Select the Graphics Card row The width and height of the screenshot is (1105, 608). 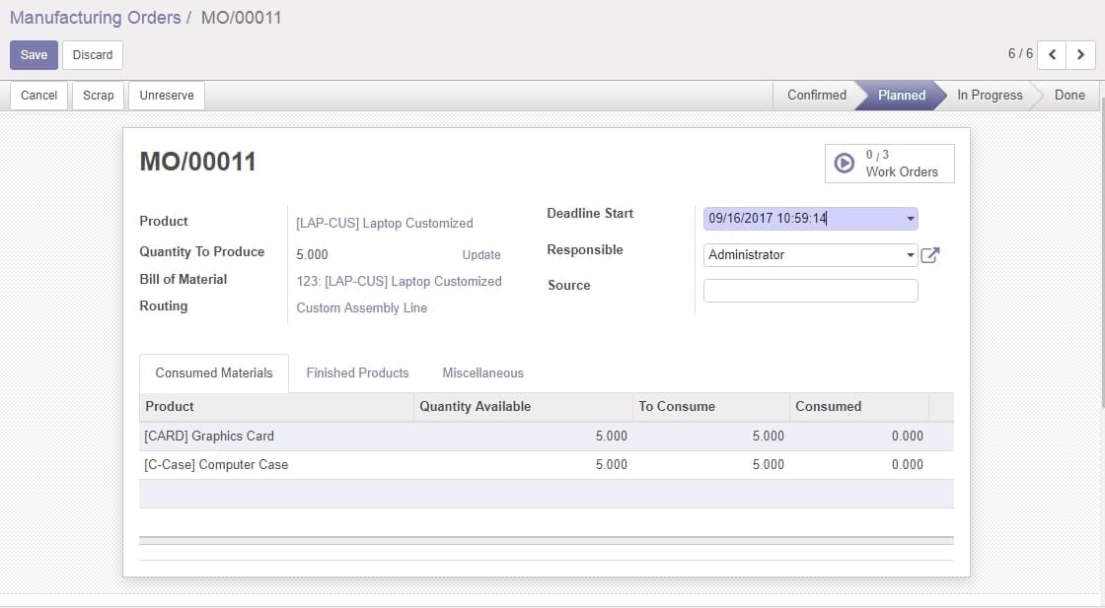[209, 437]
